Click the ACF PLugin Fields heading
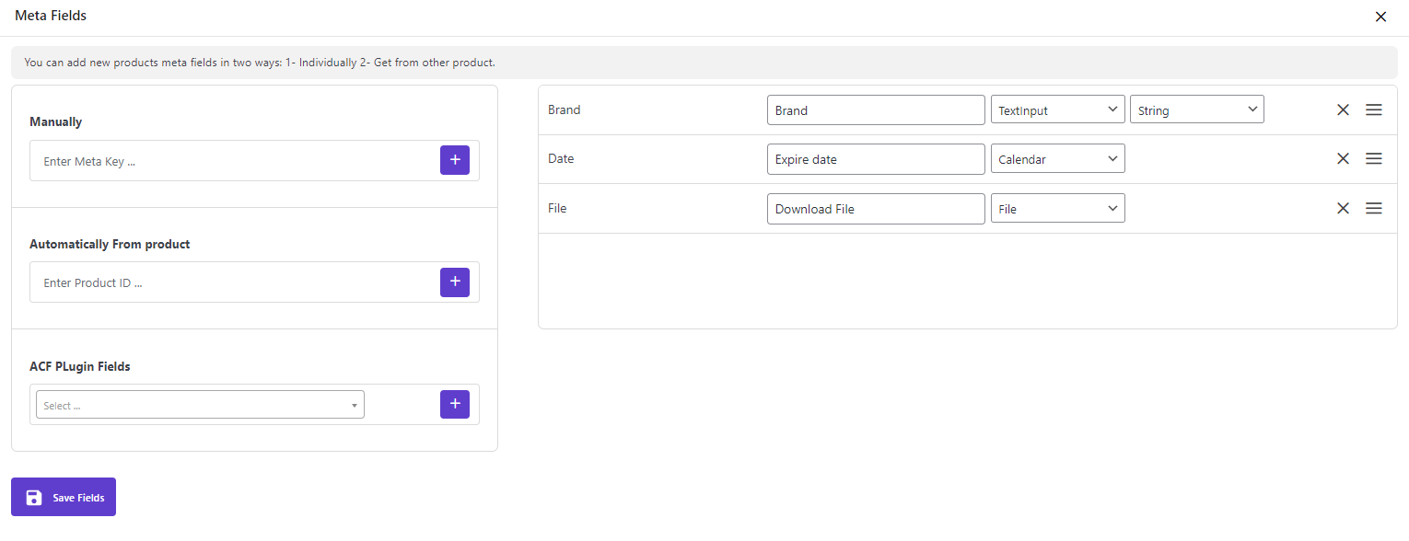 tap(80, 366)
